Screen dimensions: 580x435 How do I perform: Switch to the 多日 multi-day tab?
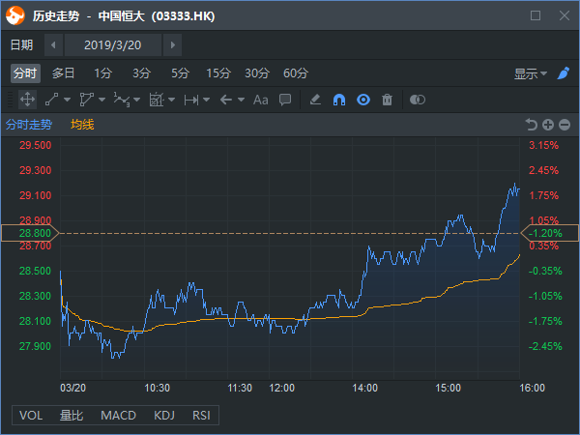point(64,73)
